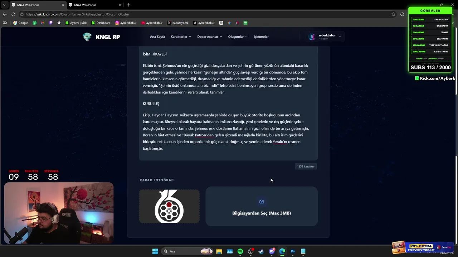Open OBS Studio from the taskbar
Image resolution: width=458 pixels, height=257 pixels.
tap(250, 251)
